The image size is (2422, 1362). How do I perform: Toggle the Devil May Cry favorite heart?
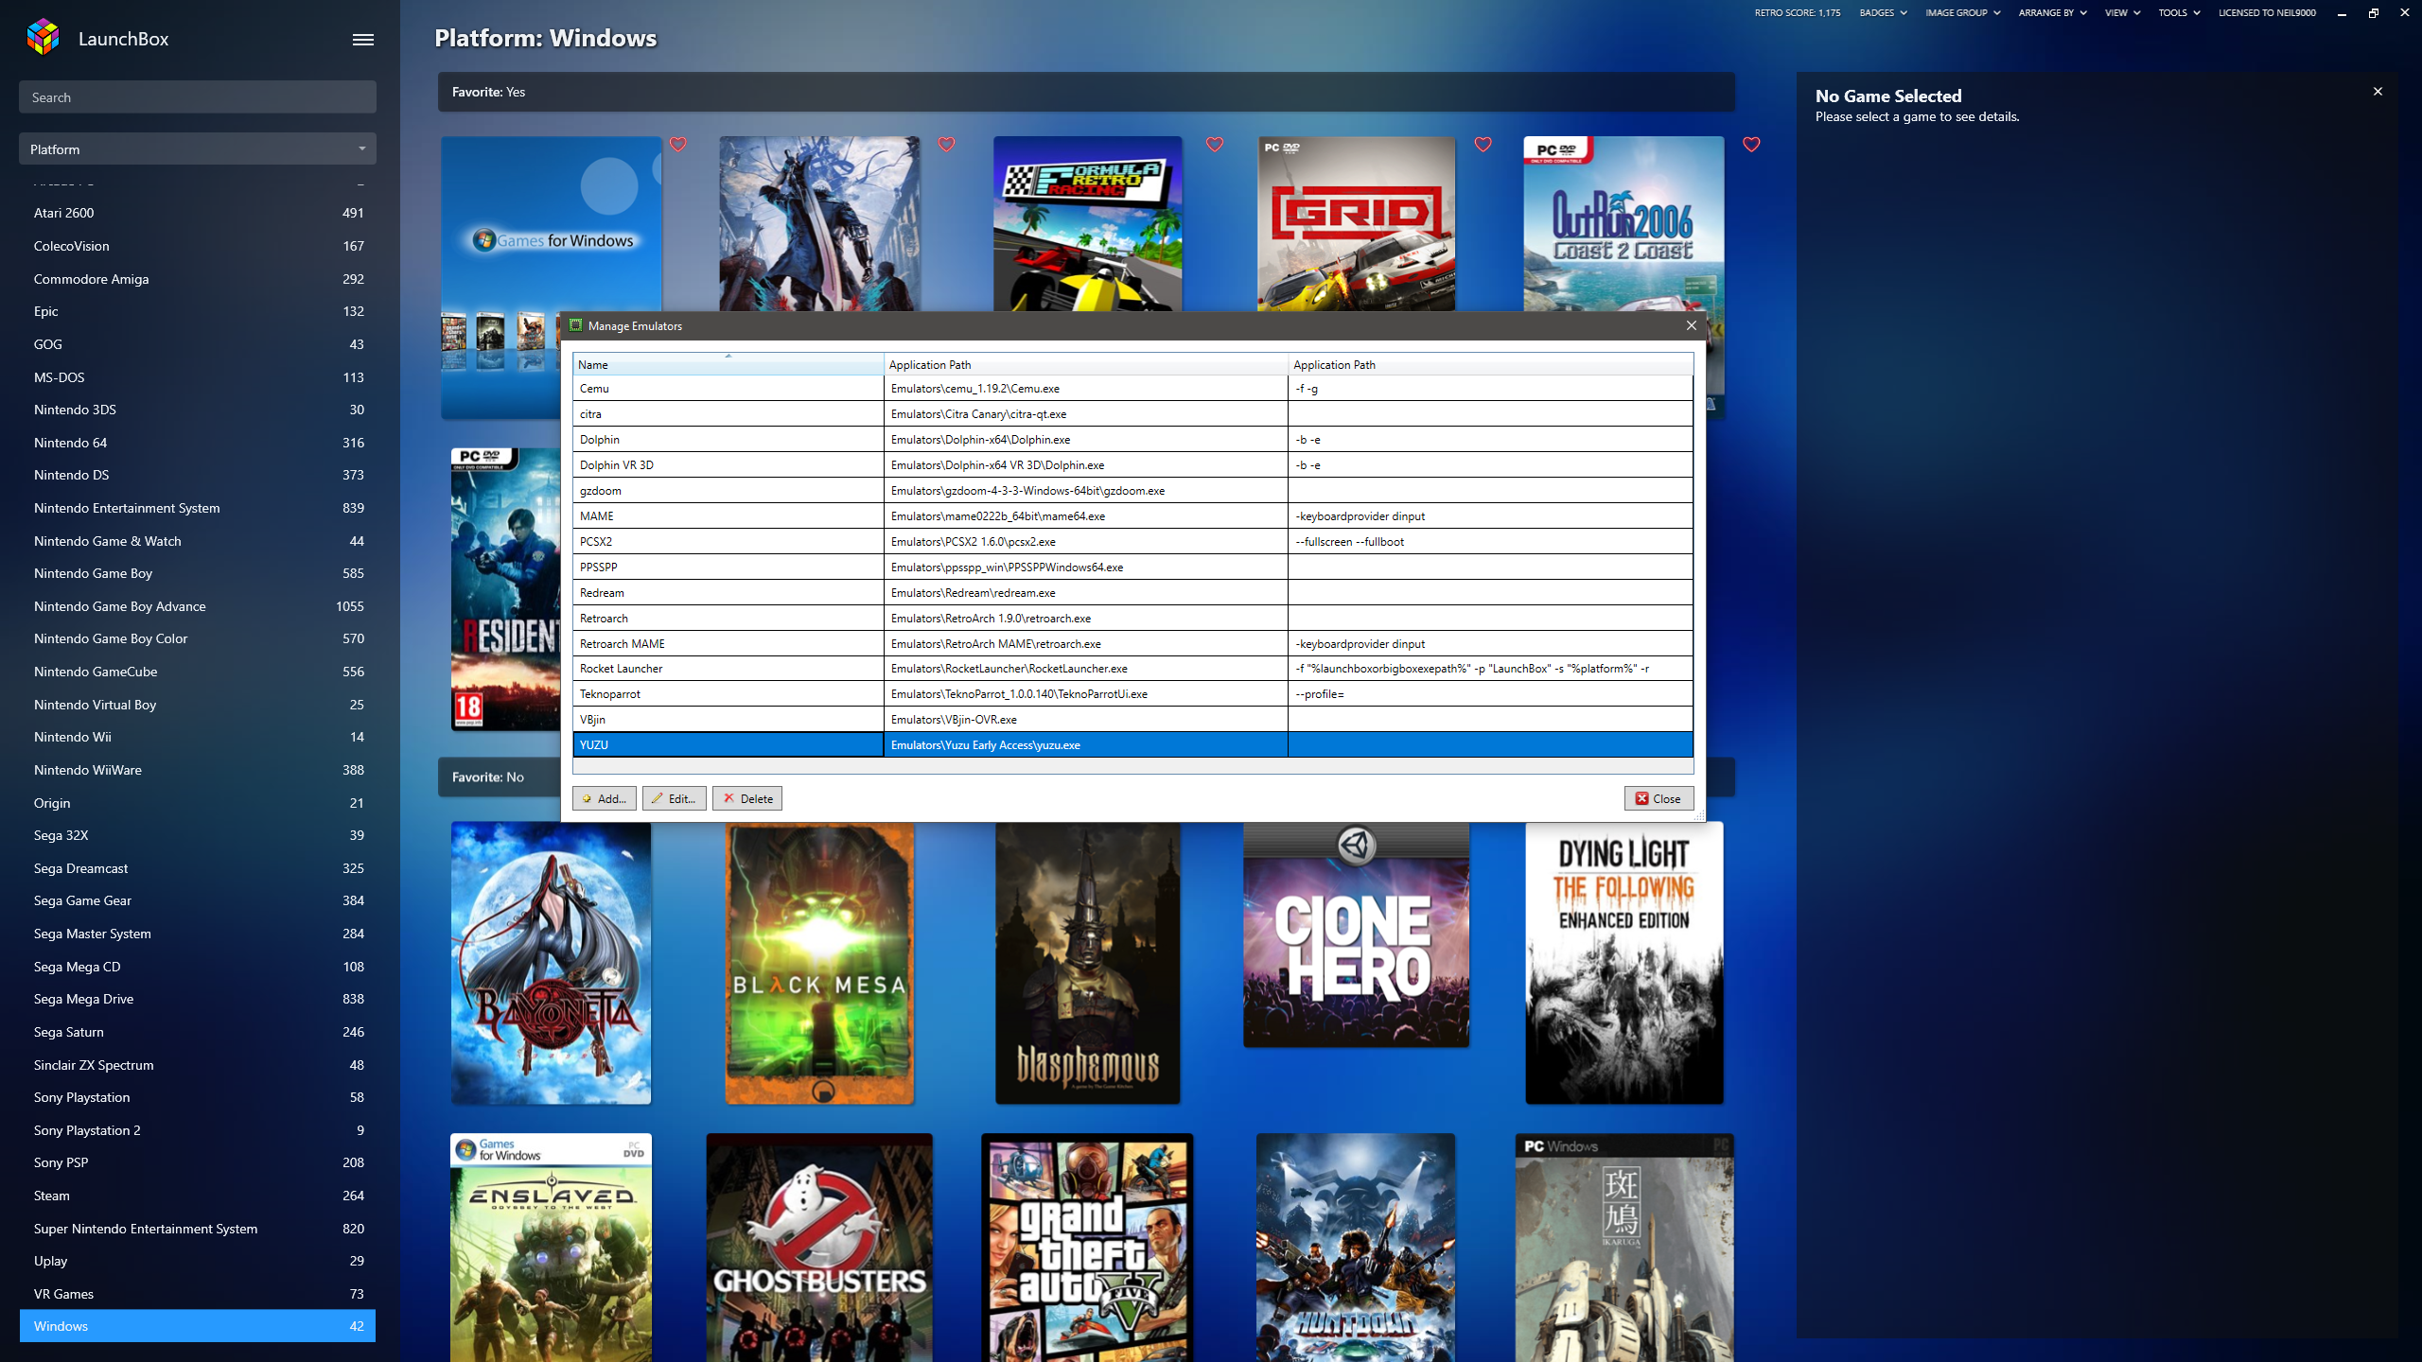[946, 144]
